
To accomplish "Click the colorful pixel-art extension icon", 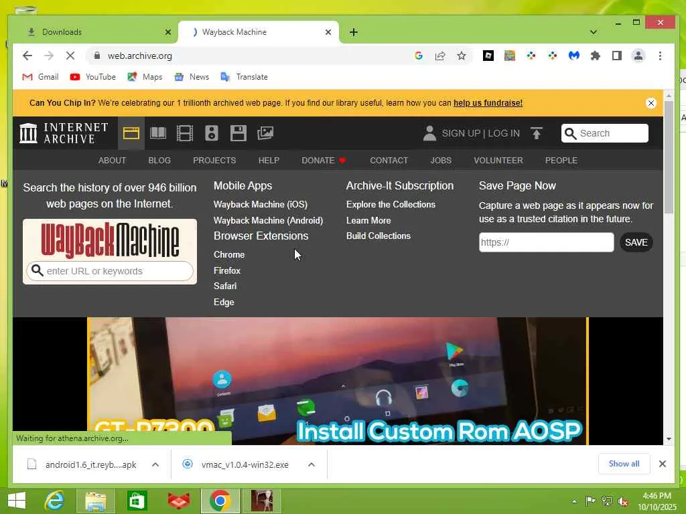I will [x=510, y=56].
